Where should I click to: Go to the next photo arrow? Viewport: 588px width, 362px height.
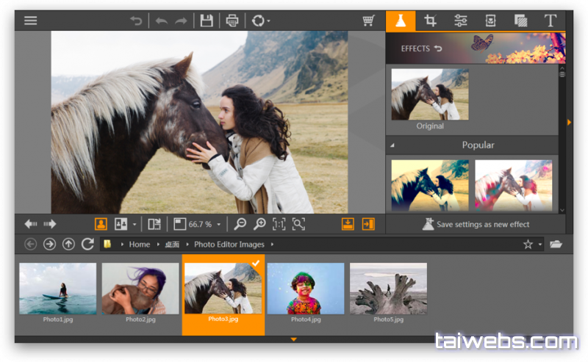pos(50,224)
